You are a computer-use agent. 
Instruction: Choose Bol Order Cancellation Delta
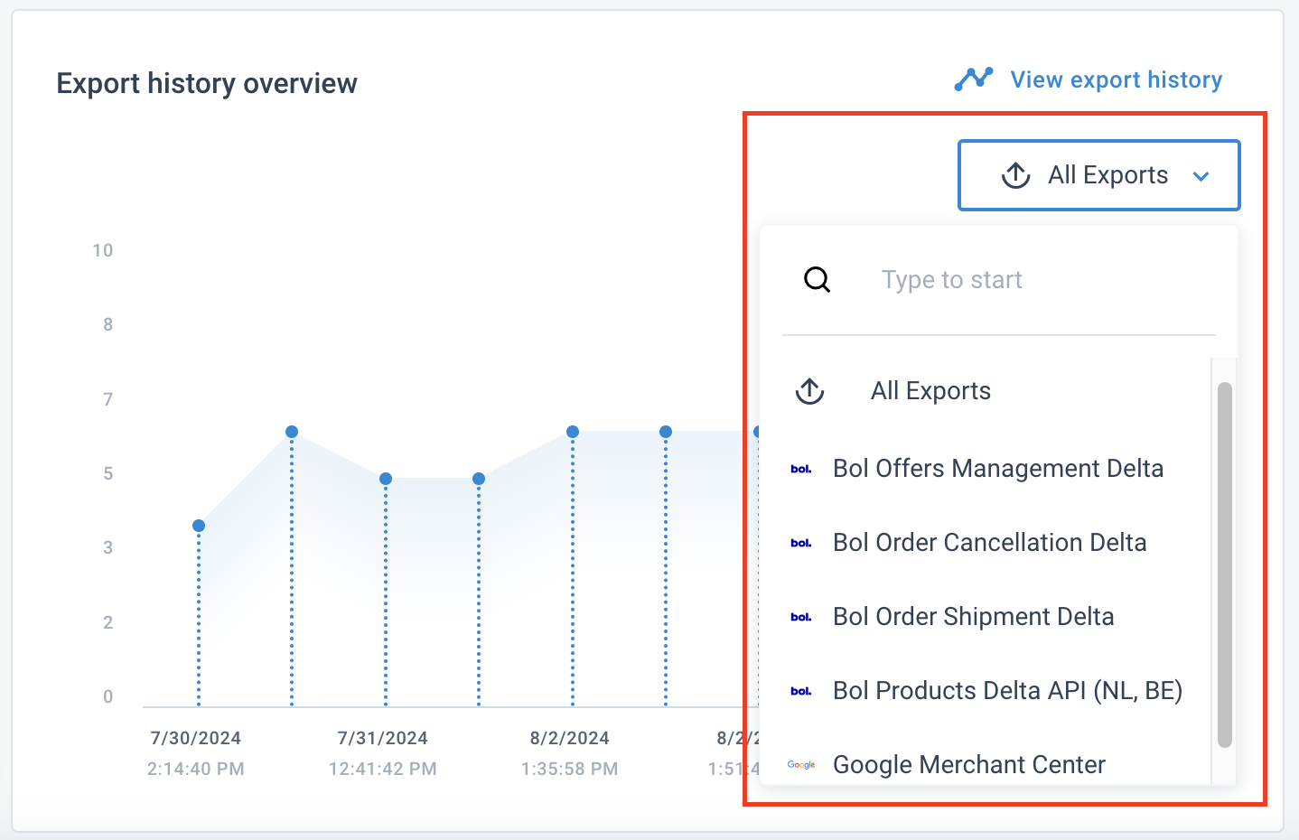pos(989,543)
